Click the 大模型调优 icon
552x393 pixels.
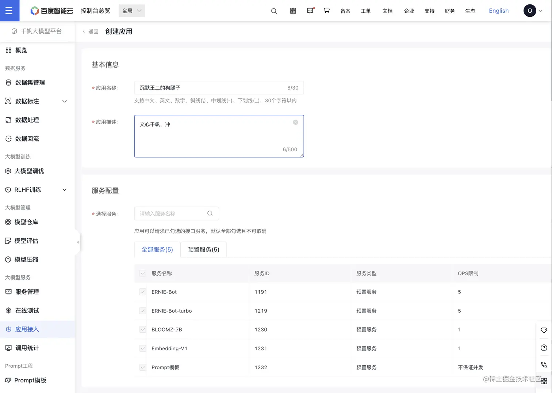point(8,171)
